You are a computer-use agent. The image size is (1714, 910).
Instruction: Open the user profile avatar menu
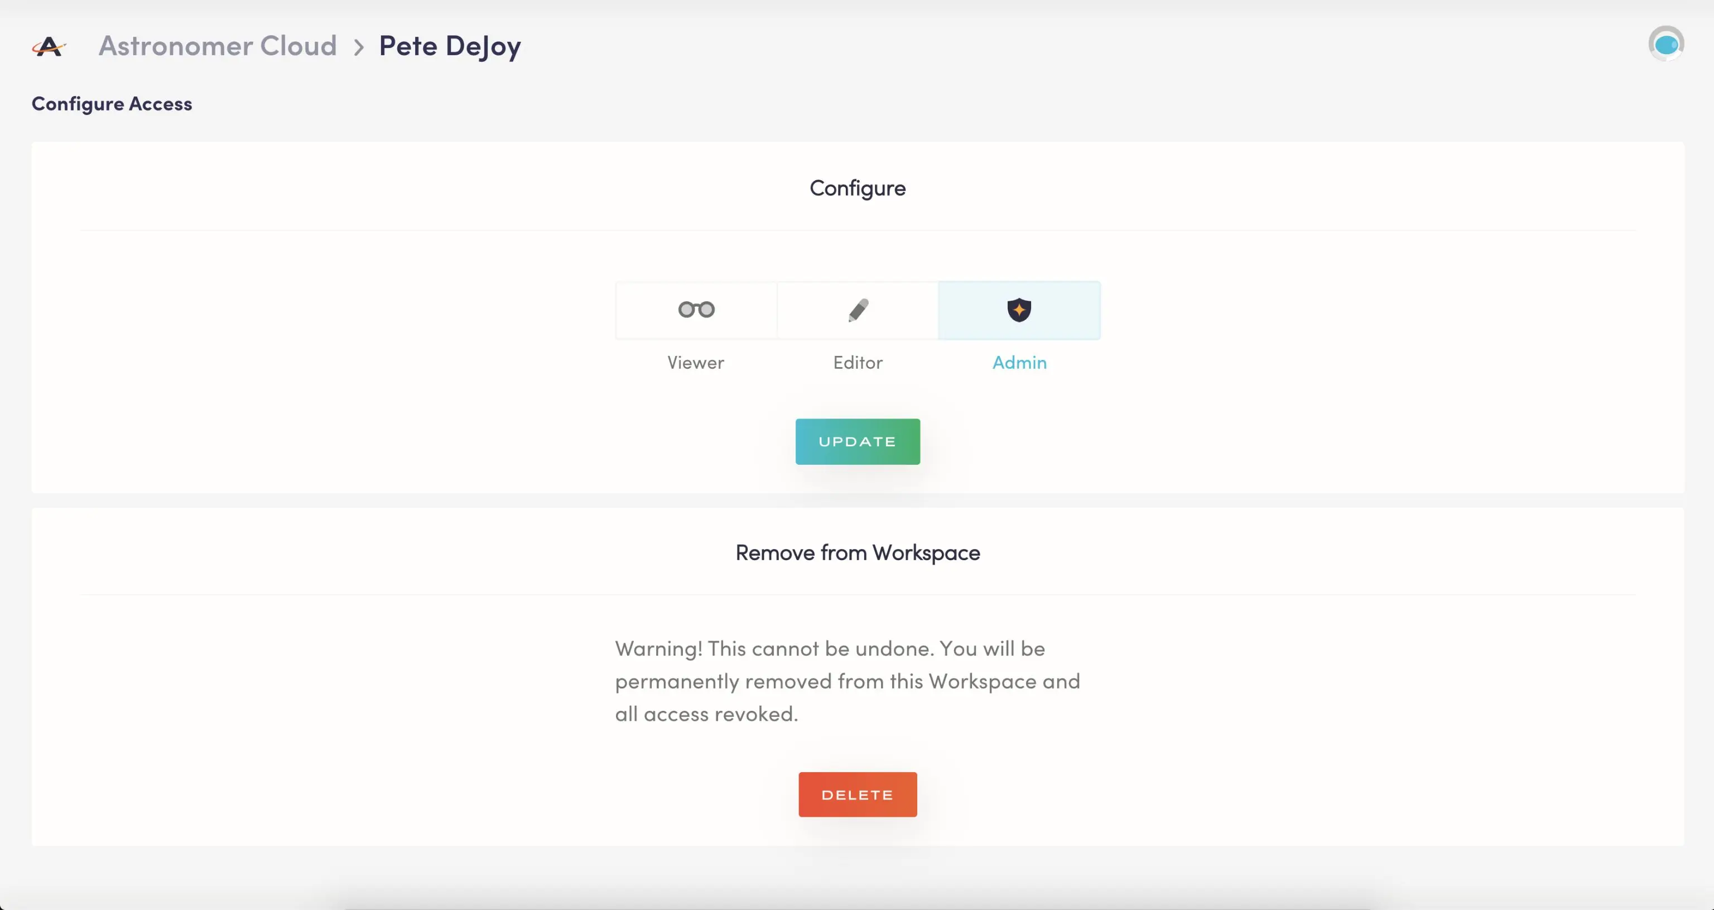point(1665,44)
